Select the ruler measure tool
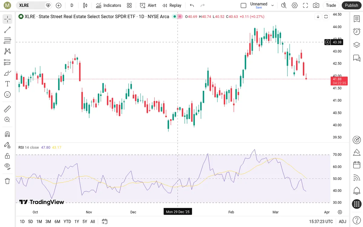The height and width of the screenshot is (227, 363). tap(8, 109)
